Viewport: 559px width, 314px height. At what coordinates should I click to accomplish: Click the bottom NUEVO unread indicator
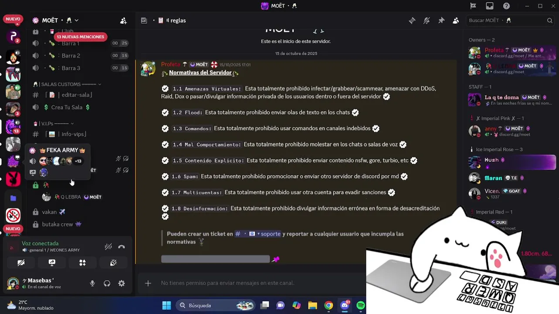coord(13,229)
